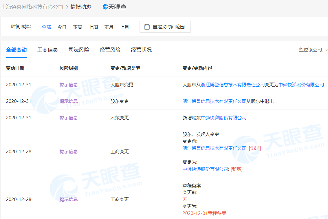Open 中通快递股份有限公司 in the 新增股东 row
328x219 pixels.
coord(223,118)
